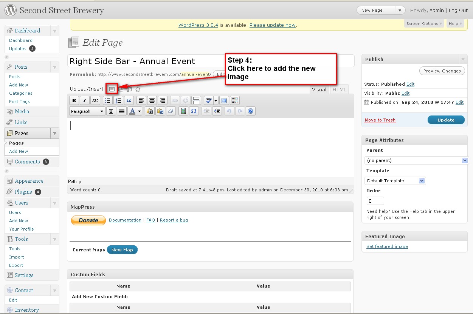The width and height of the screenshot is (473, 314).
Task: Insert custom character with Omega icon
Action: tap(194, 111)
